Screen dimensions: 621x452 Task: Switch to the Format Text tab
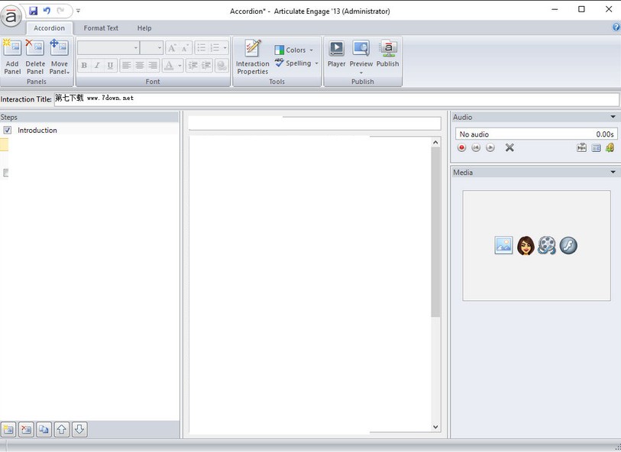coord(101,28)
